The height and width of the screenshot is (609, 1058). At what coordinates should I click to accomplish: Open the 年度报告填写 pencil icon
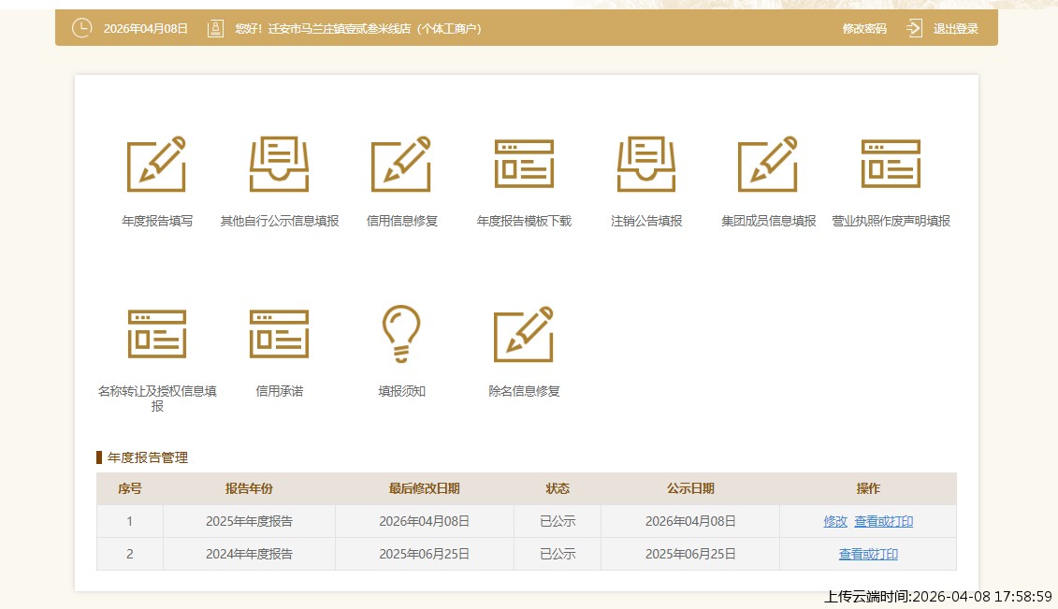click(x=156, y=165)
